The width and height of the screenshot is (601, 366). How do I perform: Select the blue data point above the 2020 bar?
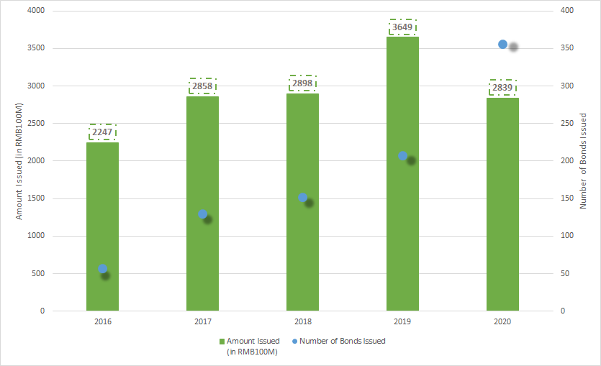tap(503, 45)
